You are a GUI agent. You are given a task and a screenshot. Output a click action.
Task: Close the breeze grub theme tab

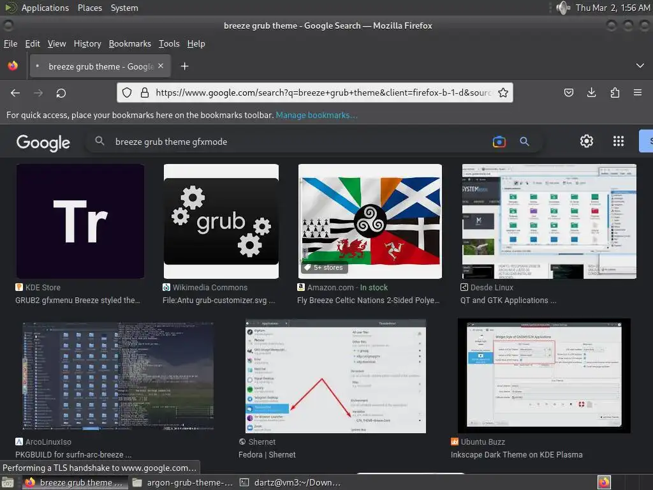click(161, 66)
